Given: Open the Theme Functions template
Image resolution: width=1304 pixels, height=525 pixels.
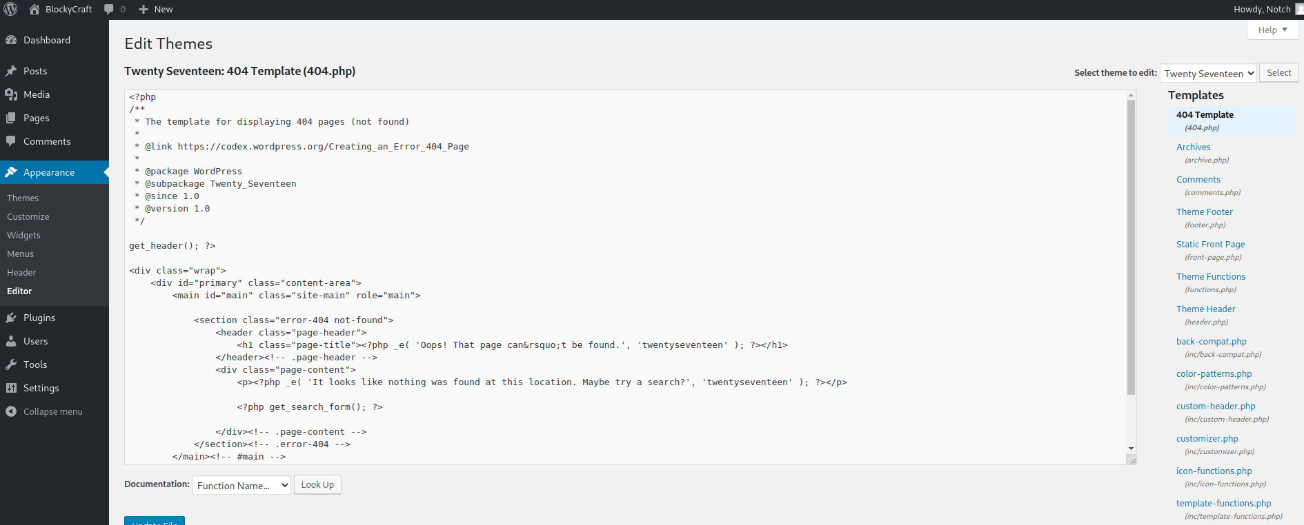Looking at the screenshot, I should [x=1210, y=276].
